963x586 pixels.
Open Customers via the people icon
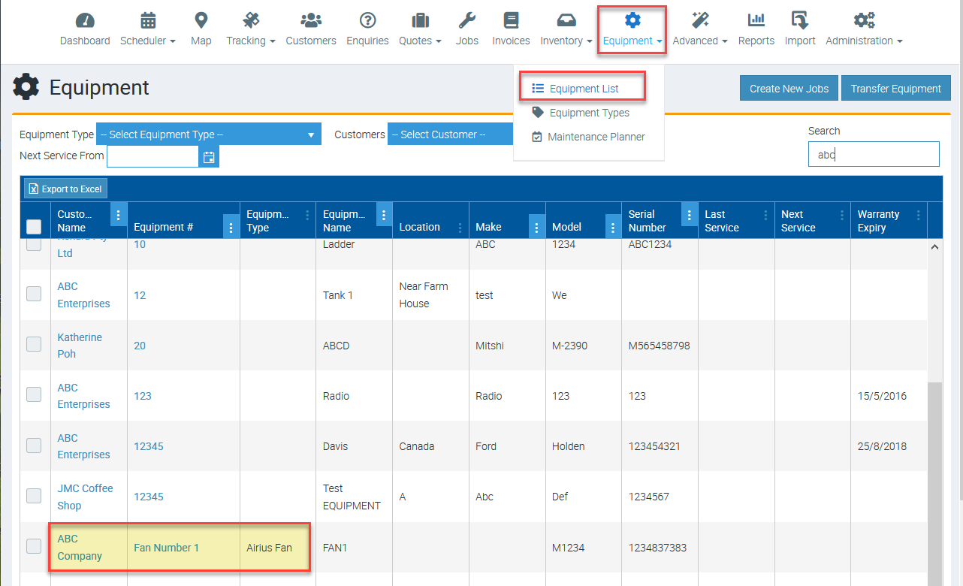point(310,20)
